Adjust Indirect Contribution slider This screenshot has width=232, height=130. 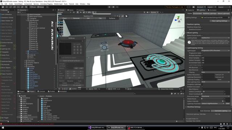coord(212,91)
